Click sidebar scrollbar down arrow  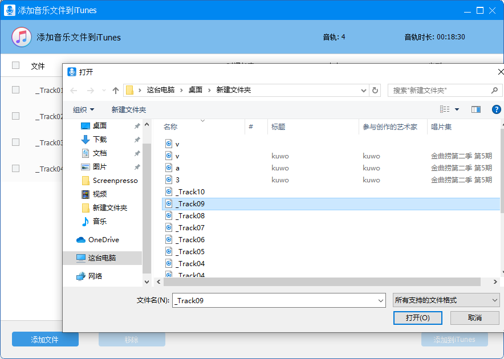click(x=147, y=282)
